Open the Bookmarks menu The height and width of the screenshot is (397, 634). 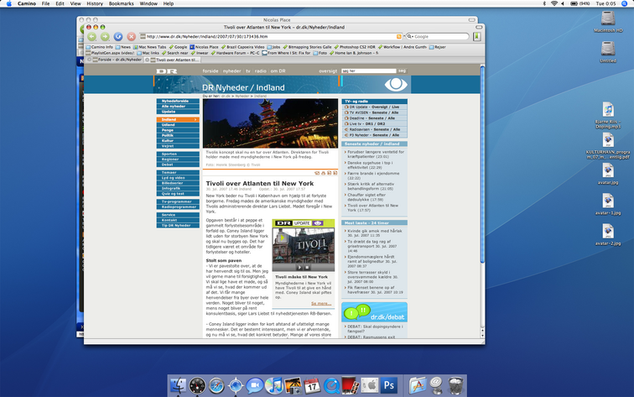[x=121, y=3]
